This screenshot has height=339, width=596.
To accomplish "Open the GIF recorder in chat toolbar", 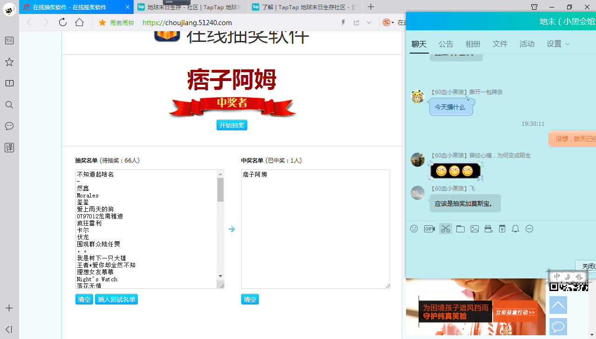I will tap(429, 229).
